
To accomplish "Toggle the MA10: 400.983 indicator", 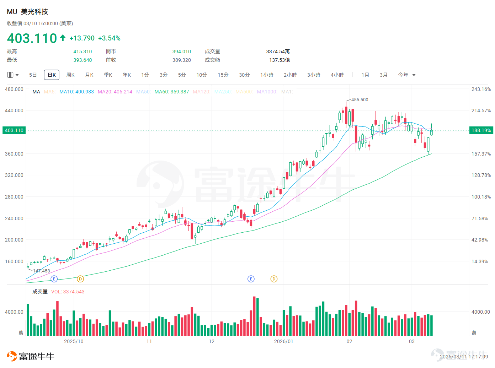I will click(76, 92).
